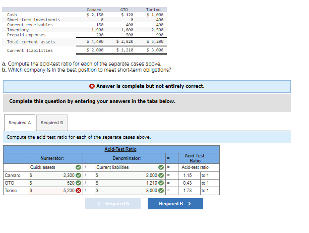Viewport: 309px width, 233px height.
Task: Click the green check next to Camaro 2,300
Action: [79, 175]
